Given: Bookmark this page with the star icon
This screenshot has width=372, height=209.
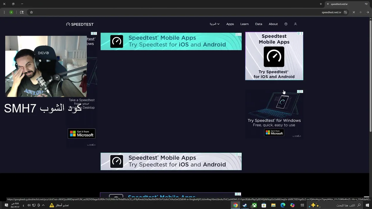Looking at the screenshot, I should point(31,12).
